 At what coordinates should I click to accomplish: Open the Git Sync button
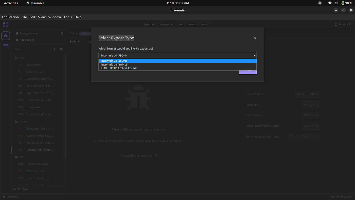coord(21,189)
